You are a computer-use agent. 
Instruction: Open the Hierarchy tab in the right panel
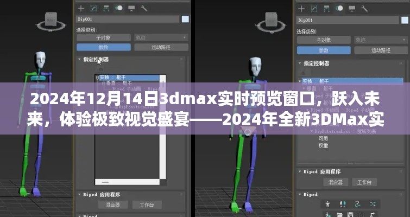(x=326, y=9)
